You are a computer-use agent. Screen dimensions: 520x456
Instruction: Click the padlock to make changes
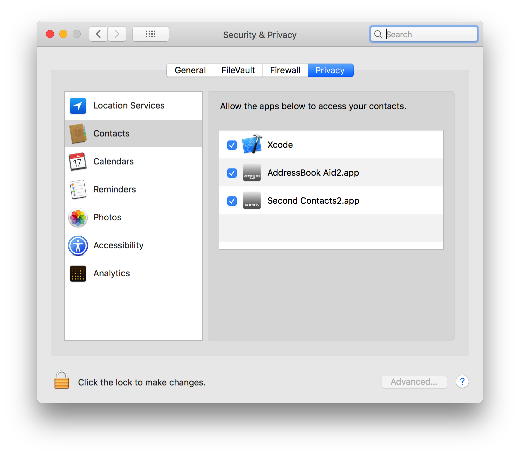pos(62,380)
